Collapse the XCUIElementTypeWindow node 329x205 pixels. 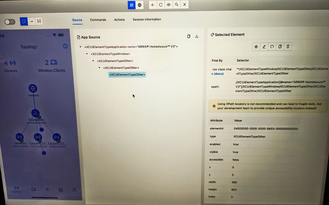click(87, 54)
